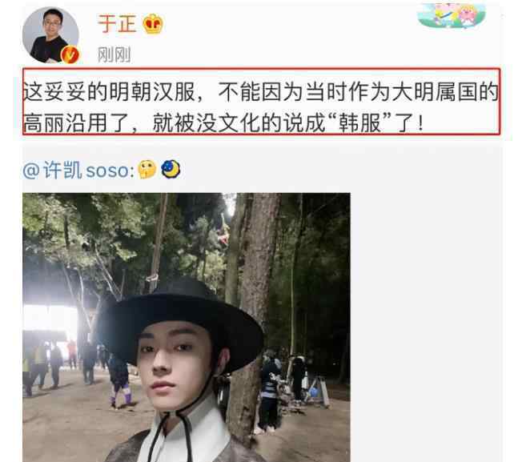This screenshot has width=518, height=462.
Task: Click the 刚刚 post timestamp
Action: (x=114, y=54)
